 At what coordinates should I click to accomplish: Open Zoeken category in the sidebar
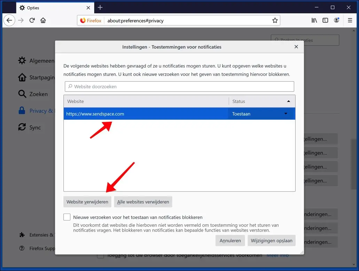[x=33, y=94]
